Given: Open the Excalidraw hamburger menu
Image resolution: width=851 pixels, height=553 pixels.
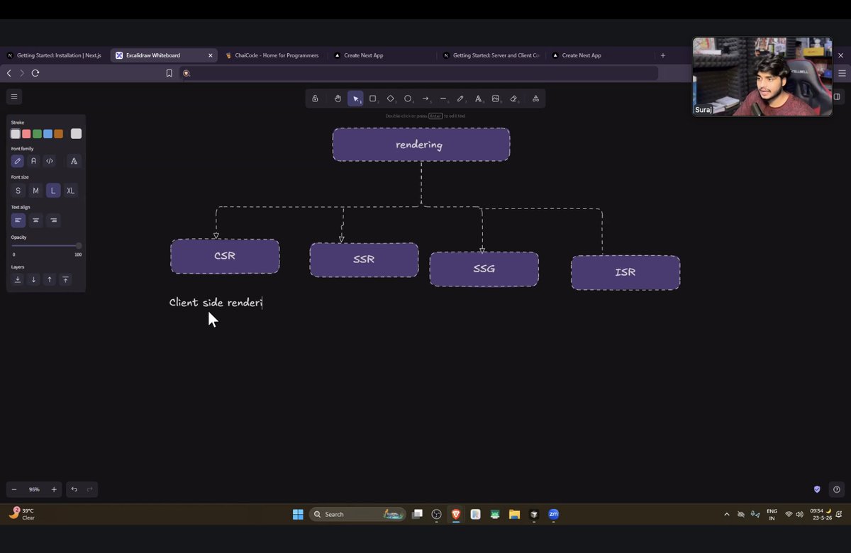Looking at the screenshot, I should coord(14,96).
